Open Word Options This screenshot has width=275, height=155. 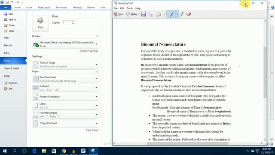(x=11, y=83)
